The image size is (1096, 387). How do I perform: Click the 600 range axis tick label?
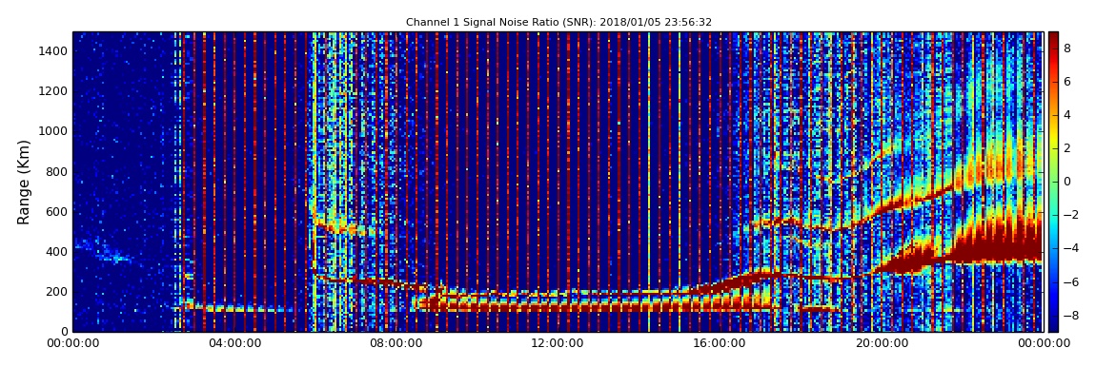click(56, 211)
